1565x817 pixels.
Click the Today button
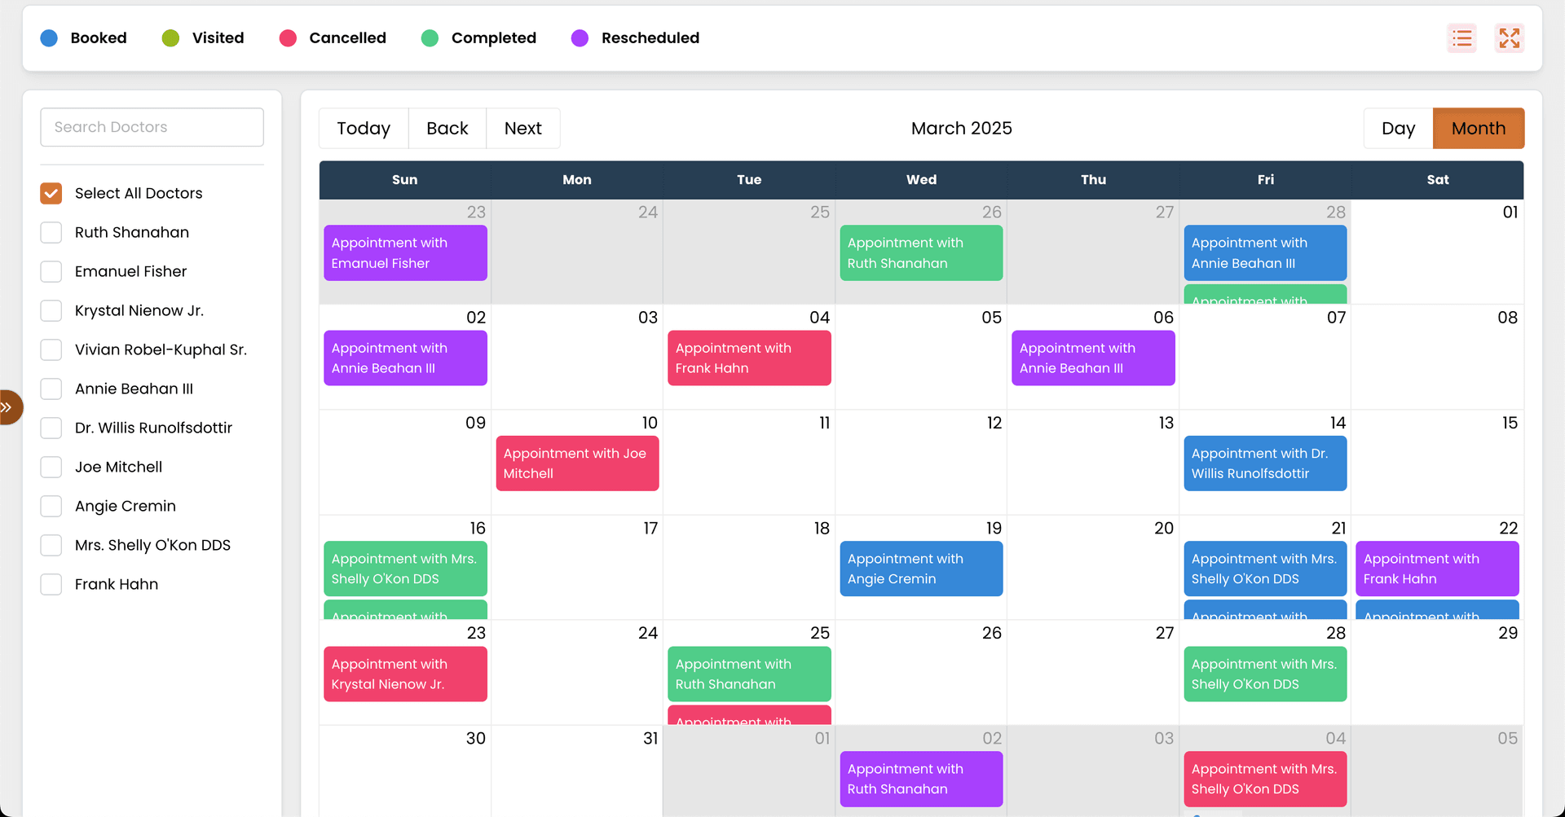364,128
